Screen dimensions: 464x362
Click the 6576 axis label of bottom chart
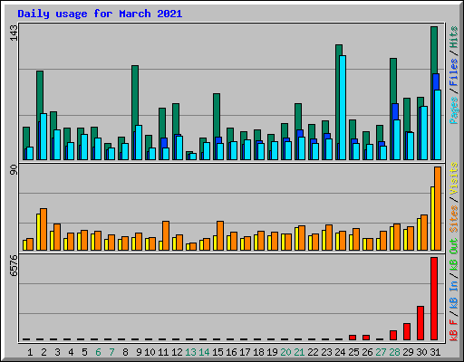point(14,266)
